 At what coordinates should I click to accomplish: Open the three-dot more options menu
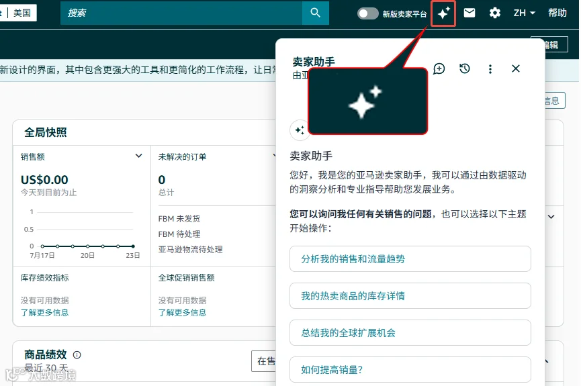490,69
